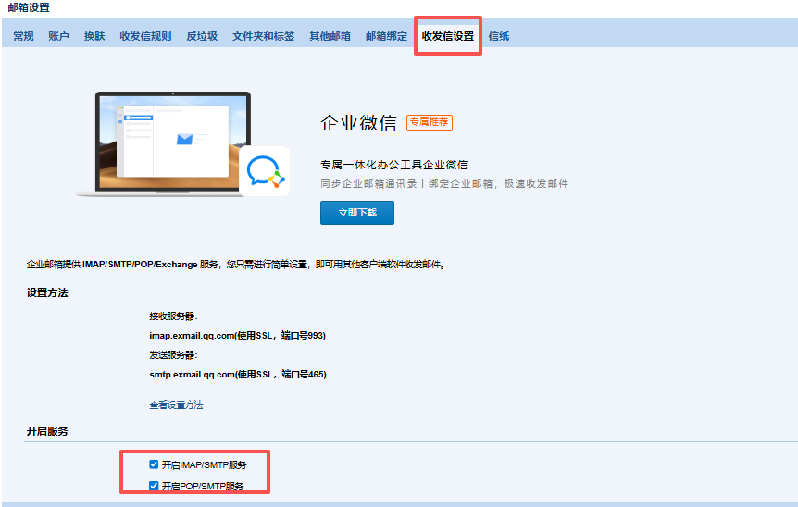The image size is (798, 507).
Task: Open the 收发信规则 tab
Action: [145, 36]
